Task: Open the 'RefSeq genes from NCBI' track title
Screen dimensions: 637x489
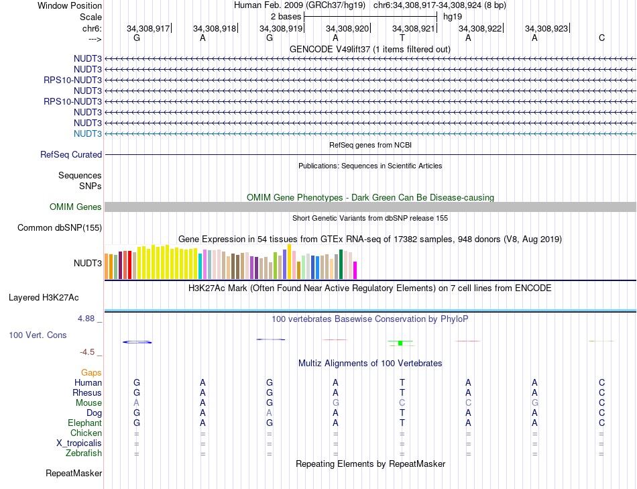Action: click(x=370, y=145)
